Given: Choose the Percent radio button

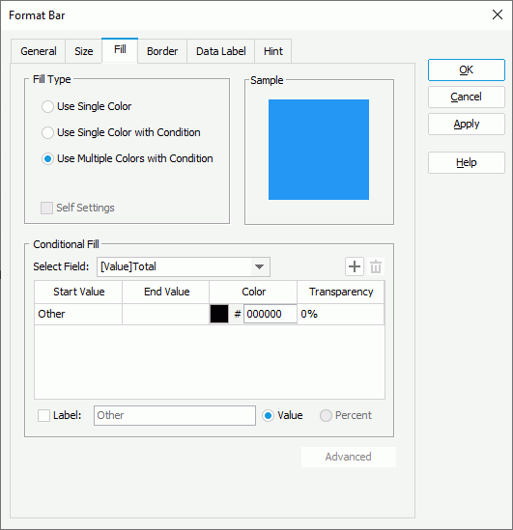Looking at the screenshot, I should pyautogui.click(x=346, y=415).
